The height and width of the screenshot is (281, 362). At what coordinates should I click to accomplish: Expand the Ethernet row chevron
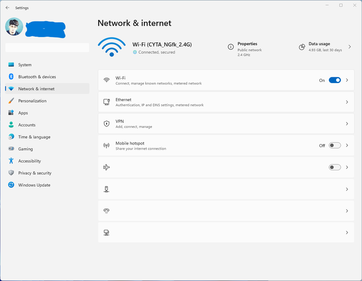[347, 102]
